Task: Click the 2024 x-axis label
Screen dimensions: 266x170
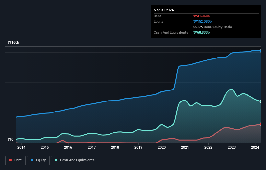Action: 255,147
